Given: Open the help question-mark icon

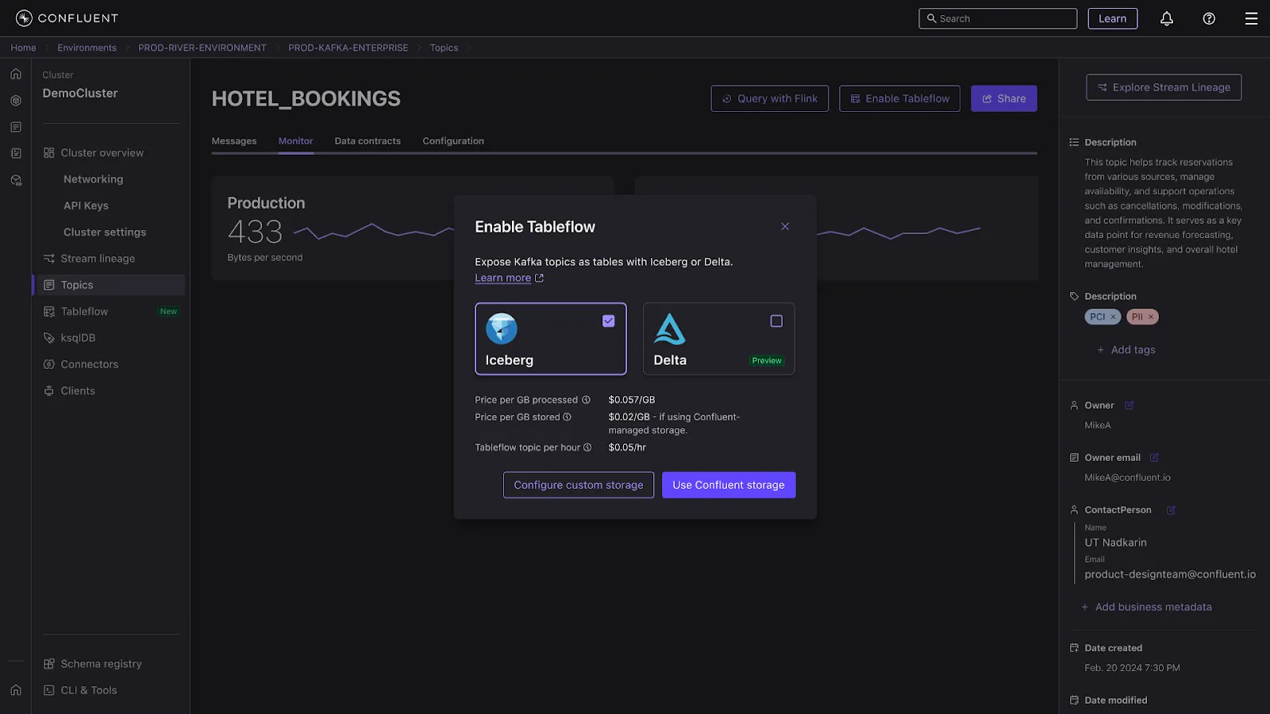Looking at the screenshot, I should [x=1209, y=18].
